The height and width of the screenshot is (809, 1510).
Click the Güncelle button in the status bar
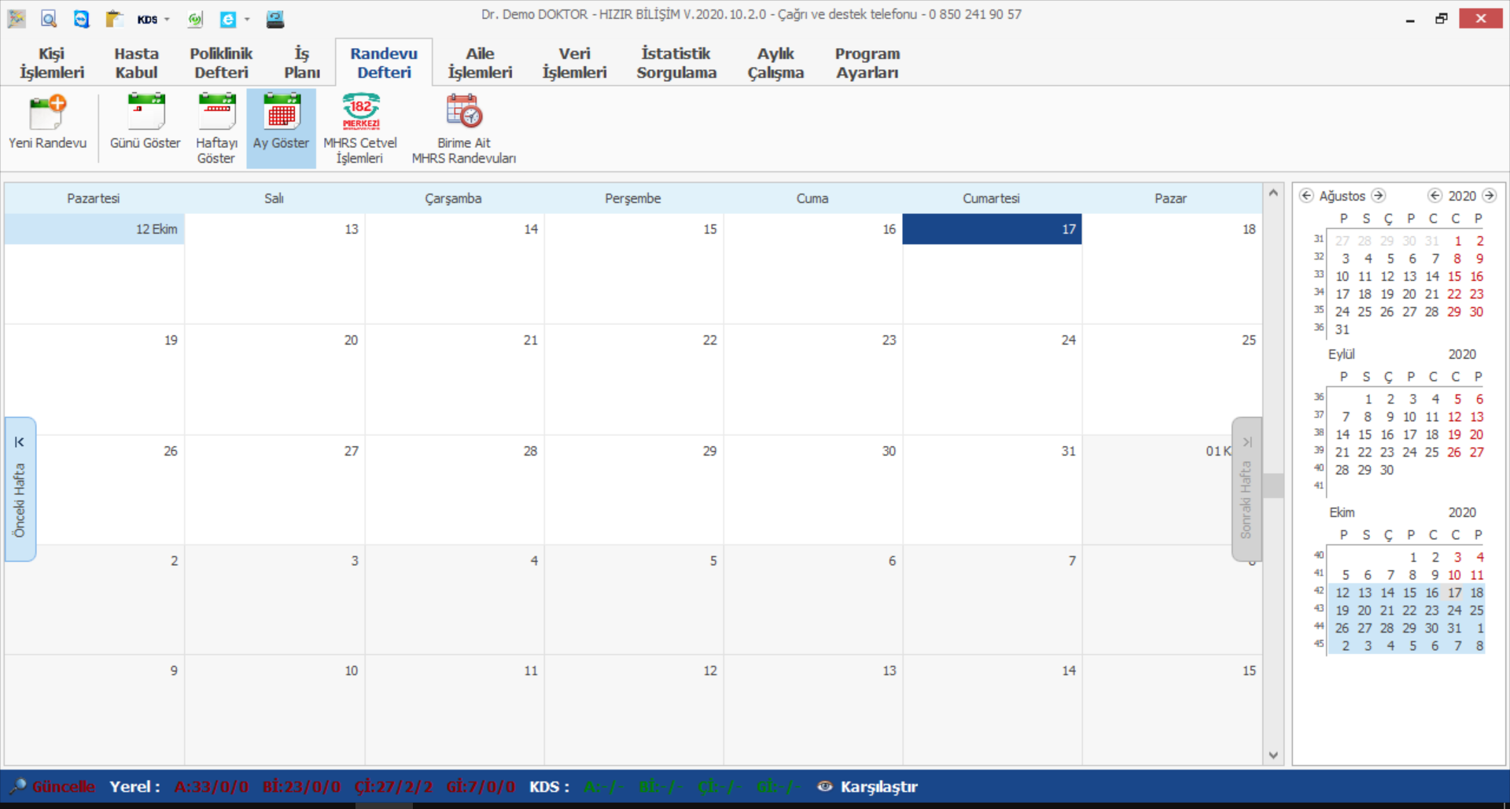pos(62,786)
